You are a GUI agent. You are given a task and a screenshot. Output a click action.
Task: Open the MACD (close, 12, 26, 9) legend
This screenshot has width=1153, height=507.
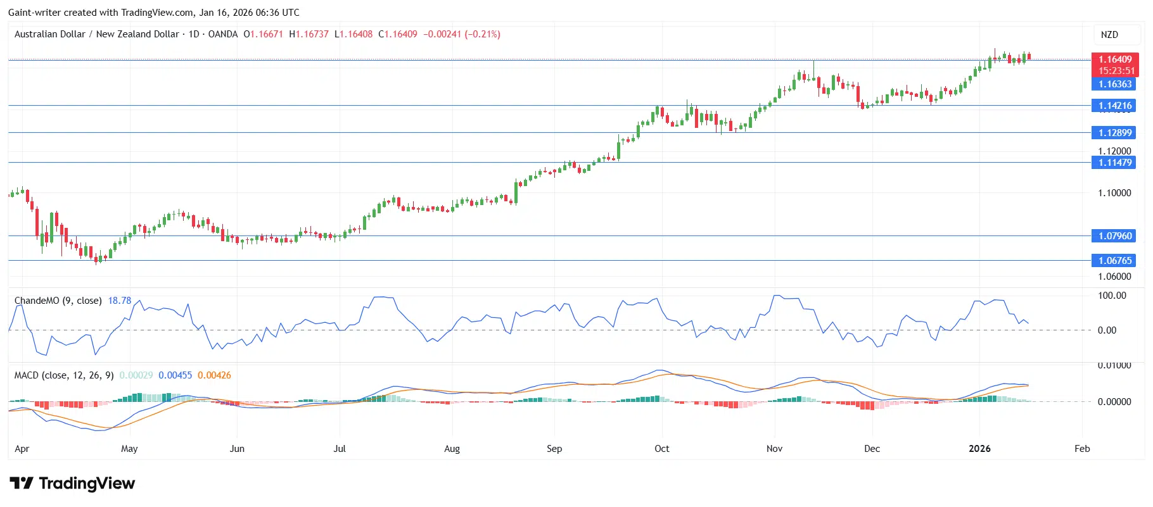point(64,375)
